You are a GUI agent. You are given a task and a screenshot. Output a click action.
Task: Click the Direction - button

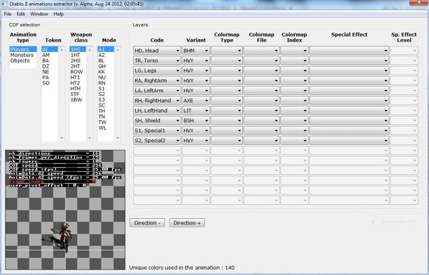pos(147,223)
